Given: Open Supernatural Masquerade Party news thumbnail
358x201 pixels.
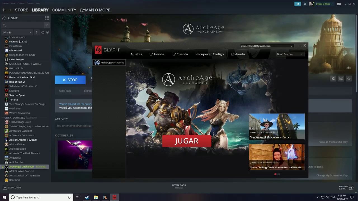Looking at the screenshot, I should (x=277, y=126).
